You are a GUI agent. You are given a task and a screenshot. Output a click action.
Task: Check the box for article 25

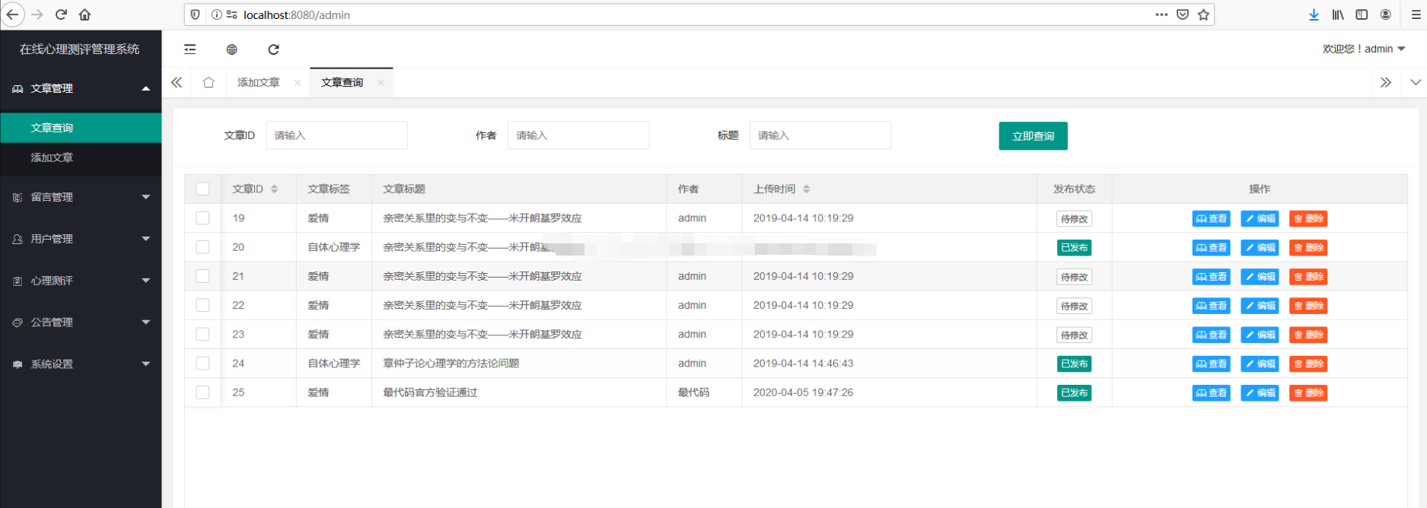(202, 392)
